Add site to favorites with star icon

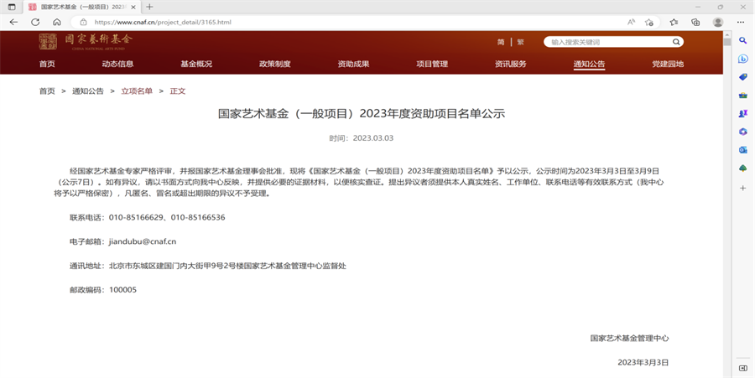point(649,22)
